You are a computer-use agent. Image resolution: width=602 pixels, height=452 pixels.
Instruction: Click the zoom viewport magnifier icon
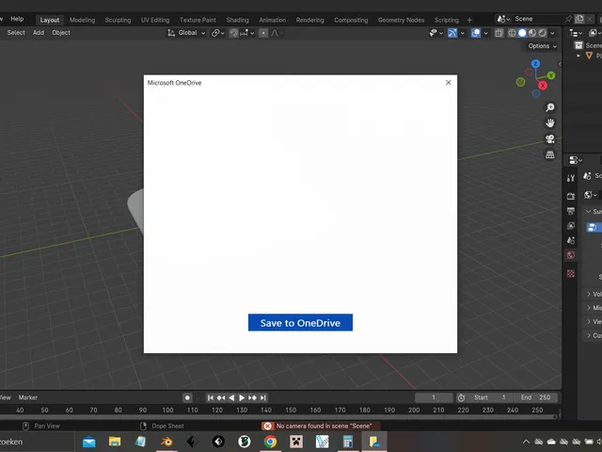click(x=550, y=107)
